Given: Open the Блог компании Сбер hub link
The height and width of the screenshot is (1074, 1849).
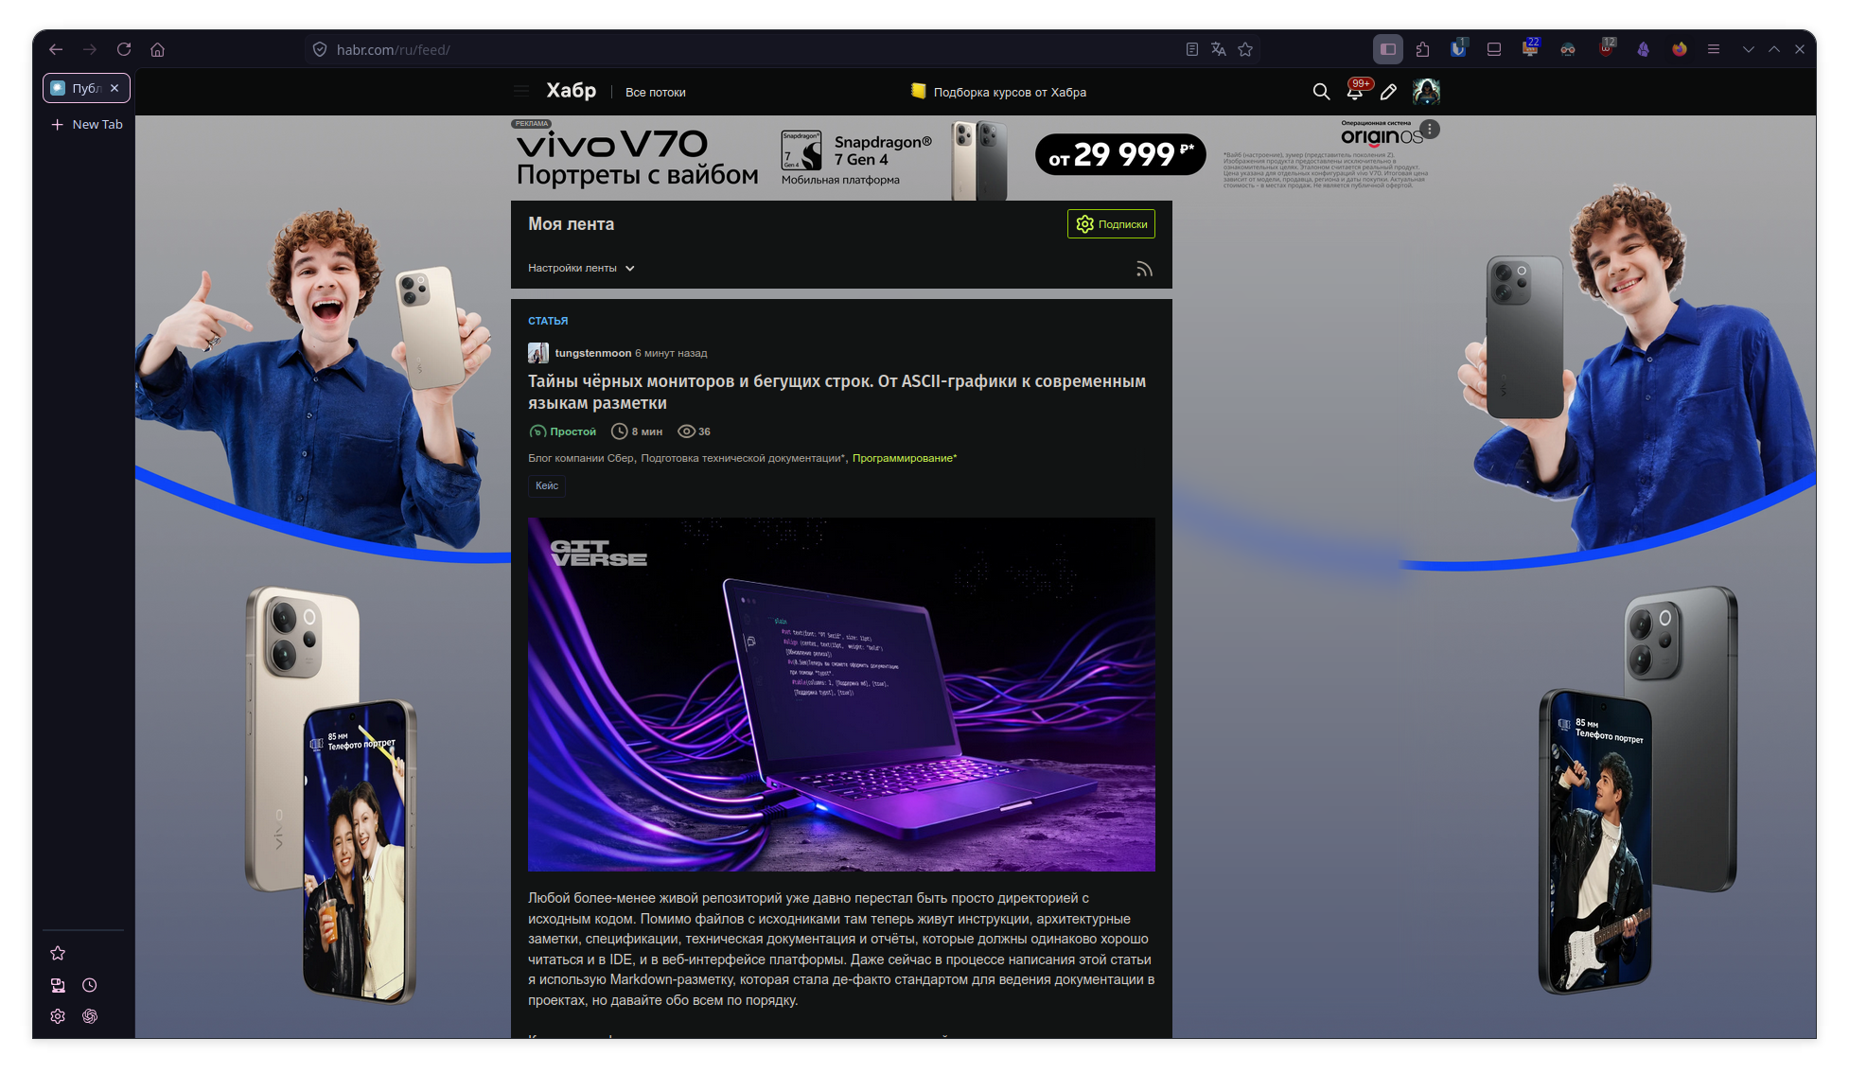Looking at the screenshot, I should [581, 459].
